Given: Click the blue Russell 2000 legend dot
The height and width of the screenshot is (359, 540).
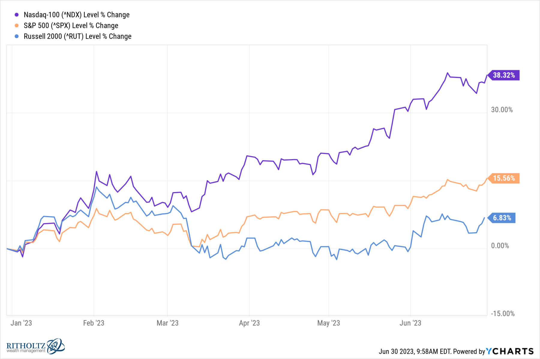Looking at the screenshot, I should point(17,36).
